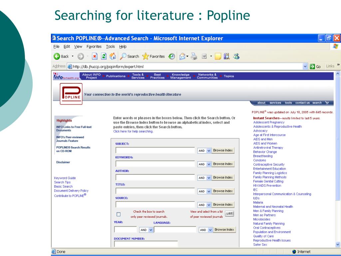The image size is (341, 256).
Task: Open the Help menu
Action: [x=123, y=47]
